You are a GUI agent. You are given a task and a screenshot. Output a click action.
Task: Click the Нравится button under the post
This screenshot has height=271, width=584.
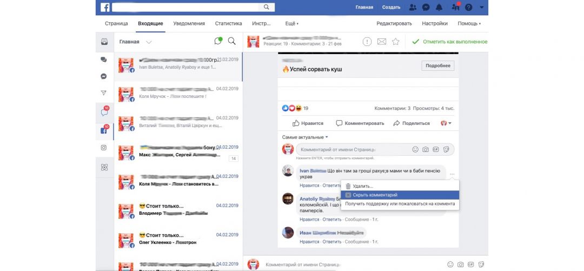(308, 123)
